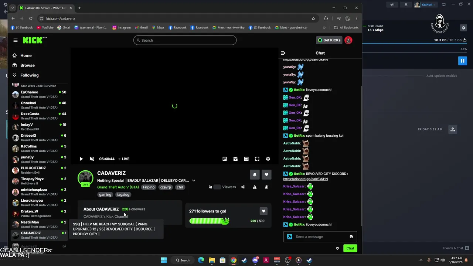The width and height of the screenshot is (473, 266).
Task: Open the Chrome three-dot menu
Action: pyautogui.click(x=357, y=18)
